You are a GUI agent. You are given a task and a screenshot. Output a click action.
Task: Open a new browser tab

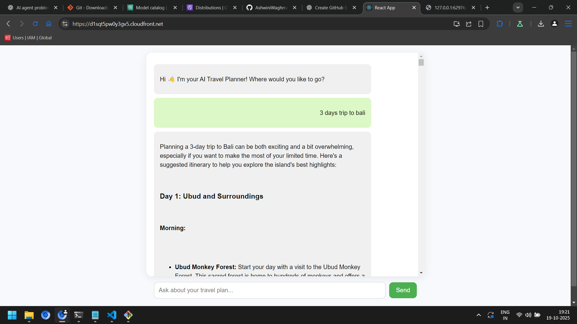tap(487, 7)
